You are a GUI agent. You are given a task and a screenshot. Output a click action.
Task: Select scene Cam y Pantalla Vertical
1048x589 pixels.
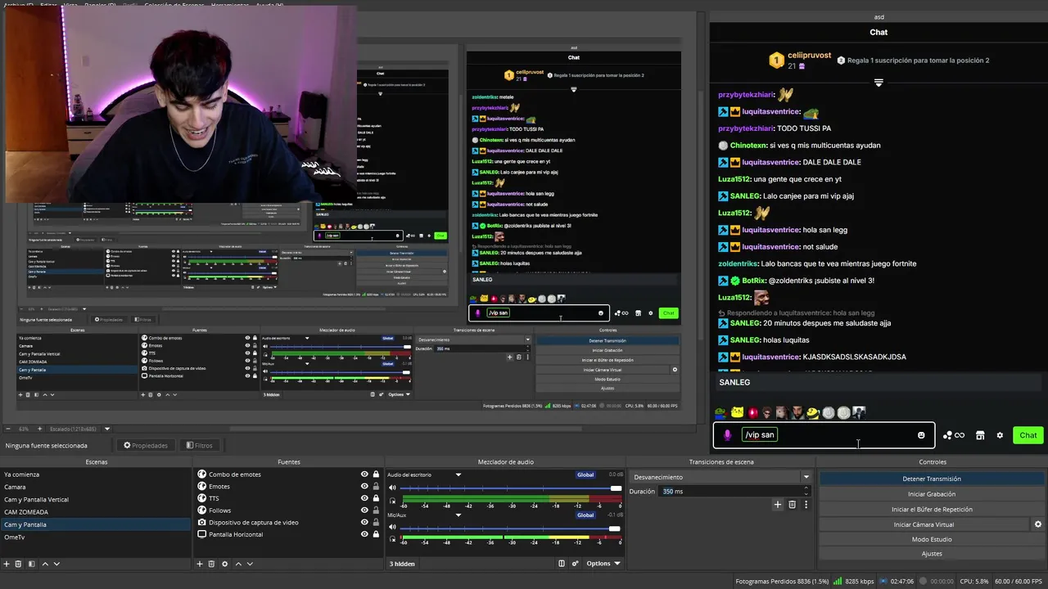pyautogui.click(x=95, y=499)
